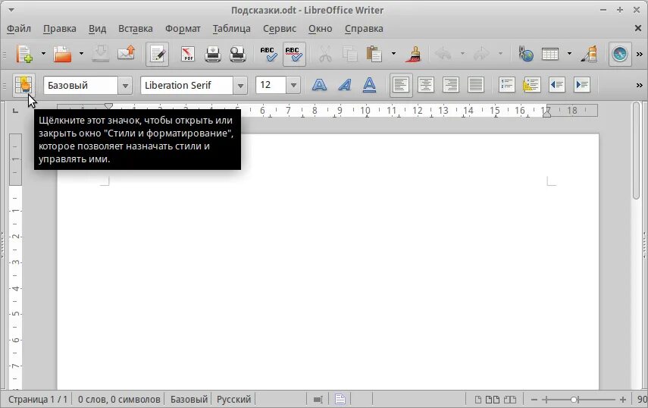Open the Styles and Formatting window icon
Screen dimensions: 648x408
pos(23,85)
